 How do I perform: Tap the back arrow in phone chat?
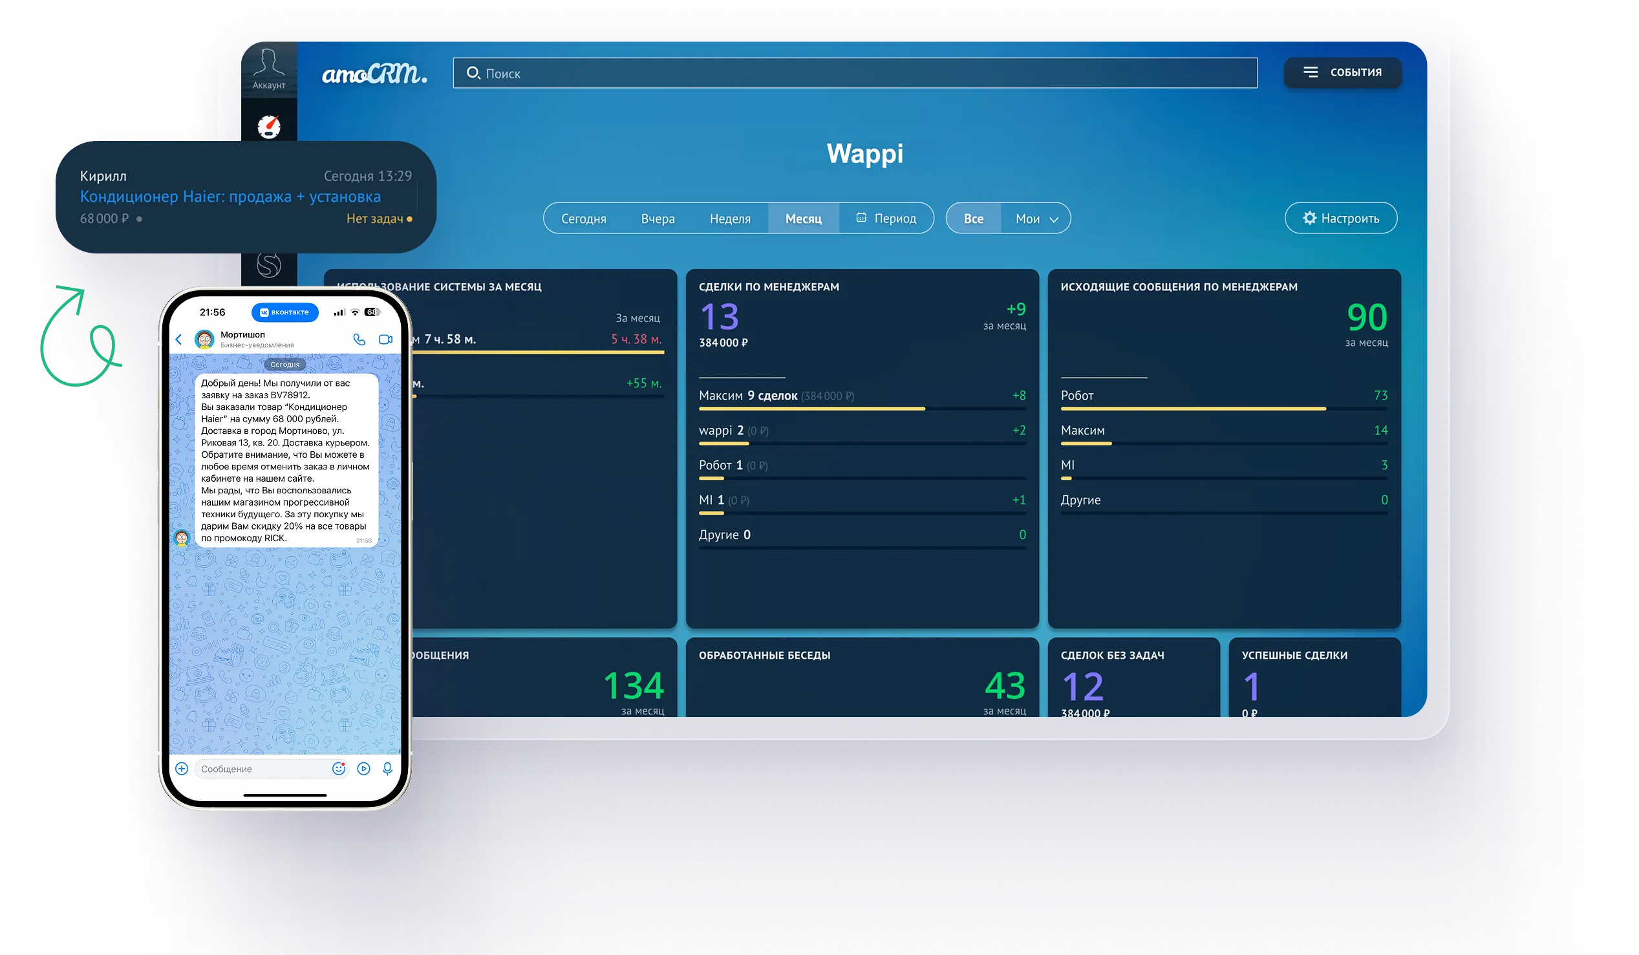pyautogui.click(x=179, y=339)
